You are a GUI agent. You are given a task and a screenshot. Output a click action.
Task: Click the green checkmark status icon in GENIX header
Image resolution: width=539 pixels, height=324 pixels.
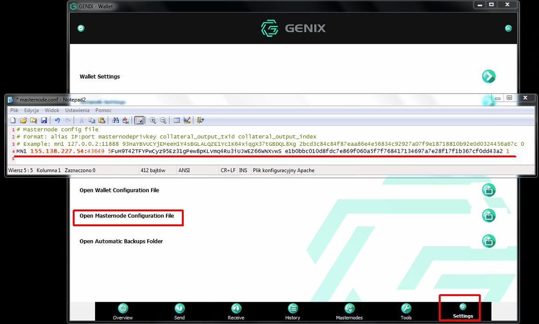[x=81, y=28]
